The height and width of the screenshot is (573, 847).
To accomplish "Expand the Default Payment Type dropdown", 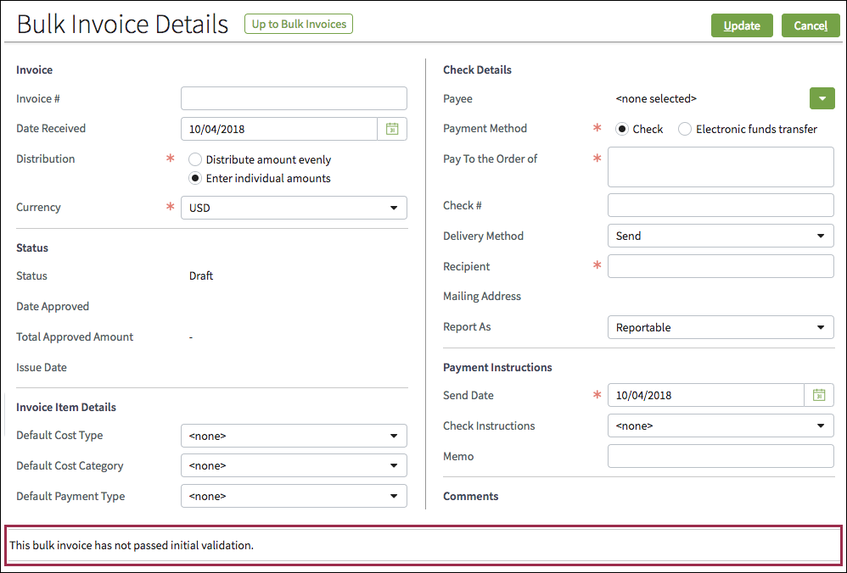I will [x=294, y=496].
